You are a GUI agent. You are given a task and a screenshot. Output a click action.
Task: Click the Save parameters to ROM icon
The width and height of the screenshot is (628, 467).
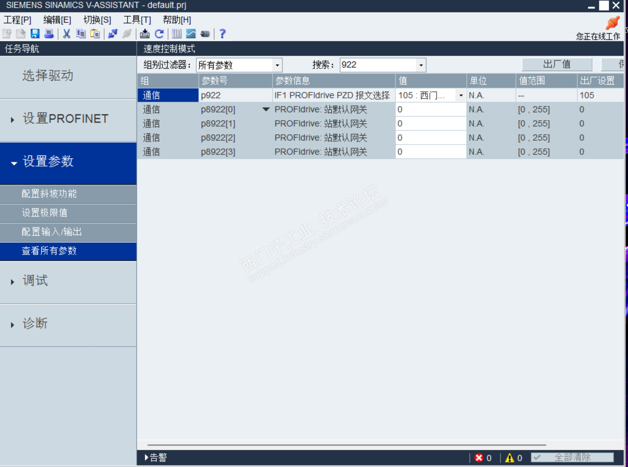pyautogui.click(x=145, y=34)
